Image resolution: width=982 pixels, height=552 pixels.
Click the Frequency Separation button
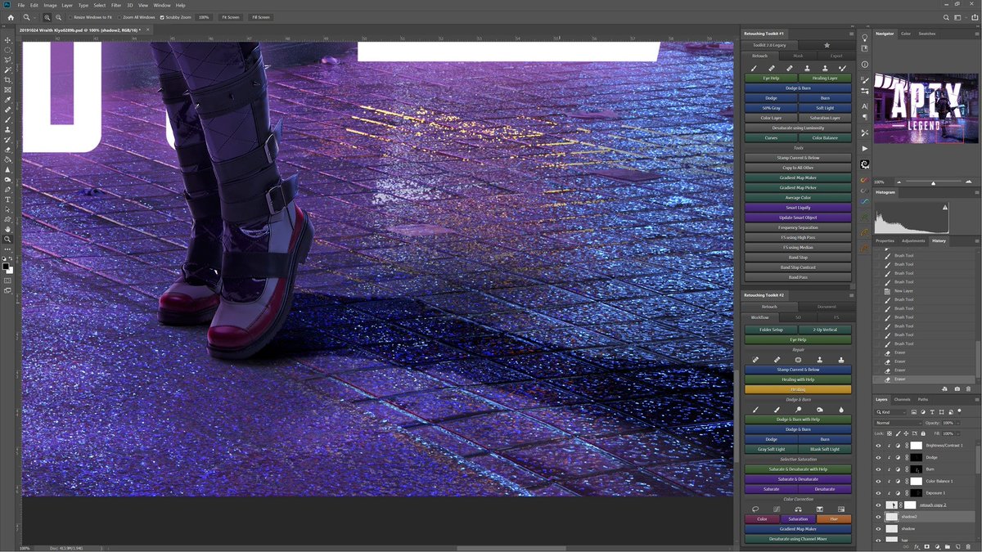pos(798,227)
